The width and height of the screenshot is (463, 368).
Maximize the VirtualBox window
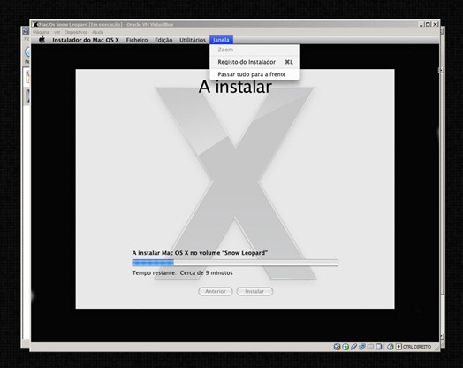tap(428, 25)
